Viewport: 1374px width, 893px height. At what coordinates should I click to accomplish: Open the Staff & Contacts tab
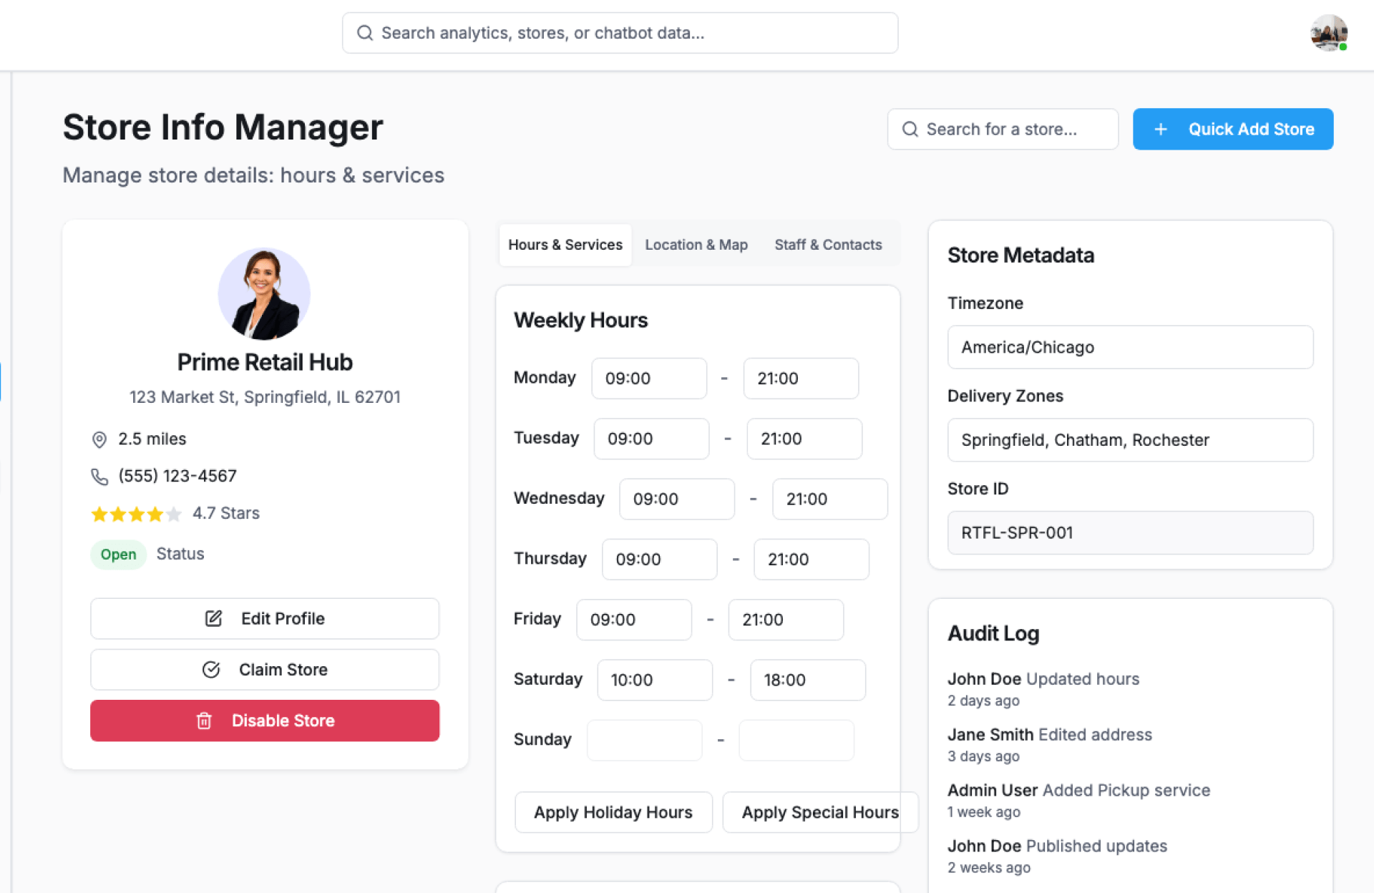pos(828,245)
